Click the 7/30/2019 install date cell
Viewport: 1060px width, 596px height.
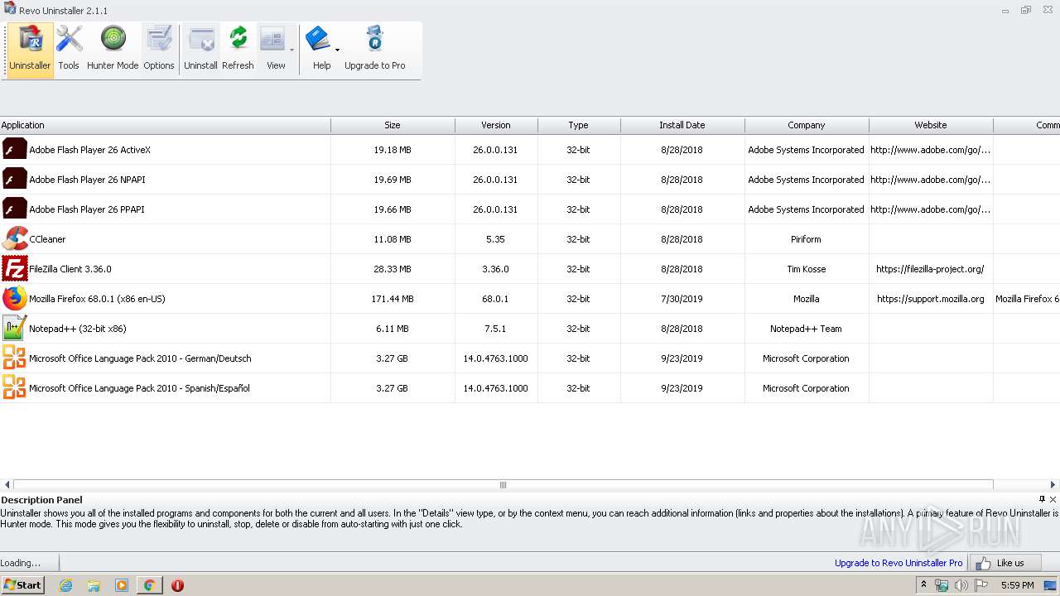682,299
